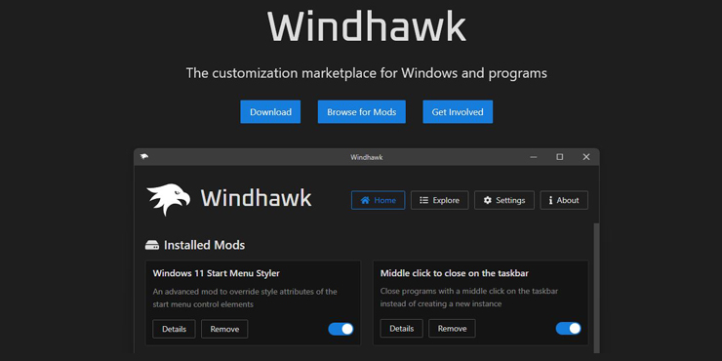The width and height of the screenshot is (722, 361).
Task: Open the About tab
Action: click(564, 200)
